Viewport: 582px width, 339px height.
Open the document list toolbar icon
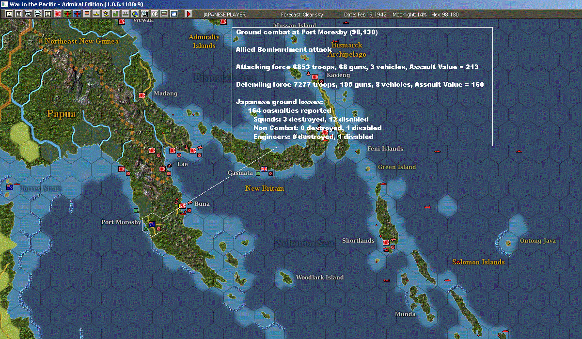pyautogui.click(x=19, y=14)
